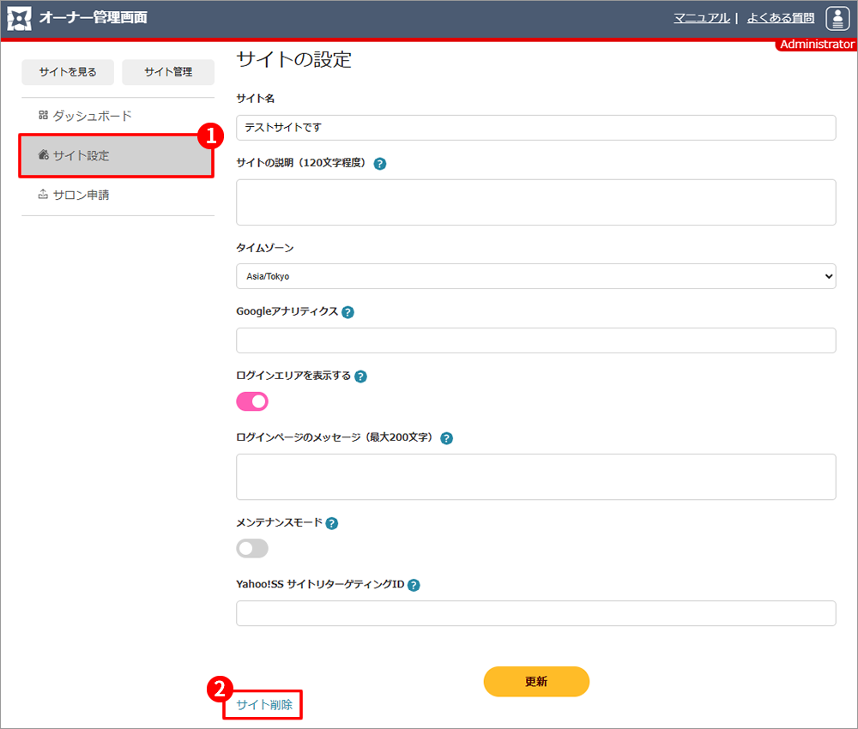Click into the サイト名 text field
The height and width of the screenshot is (729, 858).
[x=535, y=128]
